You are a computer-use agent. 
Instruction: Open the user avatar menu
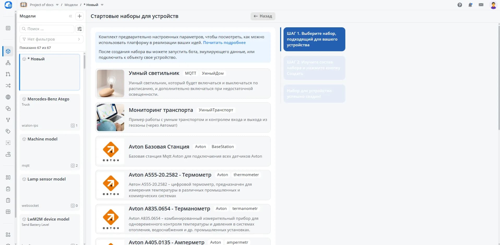pyautogui.click(x=493, y=5)
